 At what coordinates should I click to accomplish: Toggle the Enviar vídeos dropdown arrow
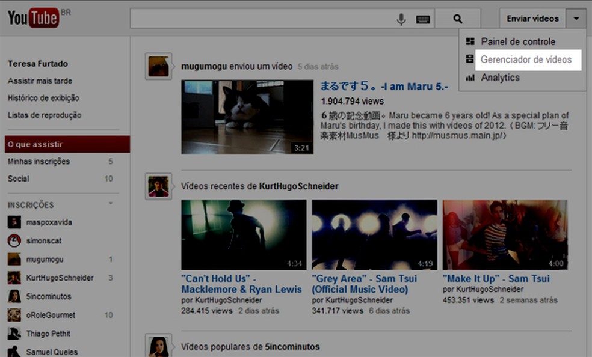click(x=576, y=19)
